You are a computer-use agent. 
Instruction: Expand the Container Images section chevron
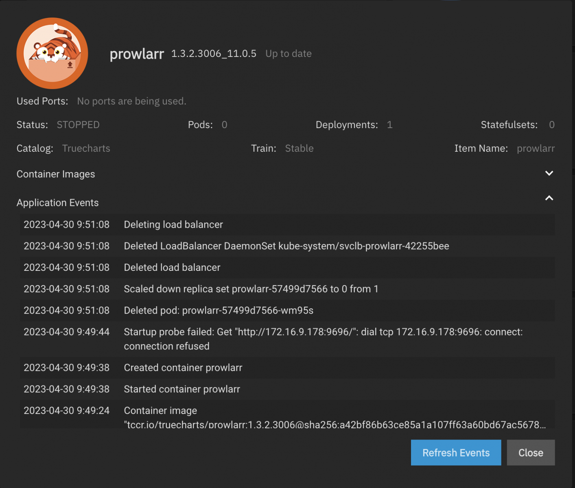pyautogui.click(x=549, y=173)
